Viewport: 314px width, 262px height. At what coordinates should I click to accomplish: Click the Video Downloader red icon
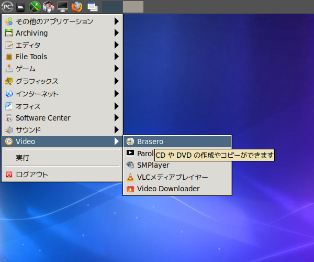click(x=130, y=189)
